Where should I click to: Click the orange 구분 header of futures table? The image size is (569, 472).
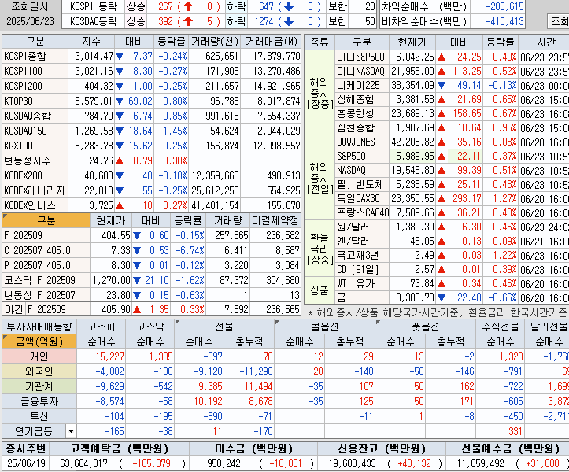point(46,220)
